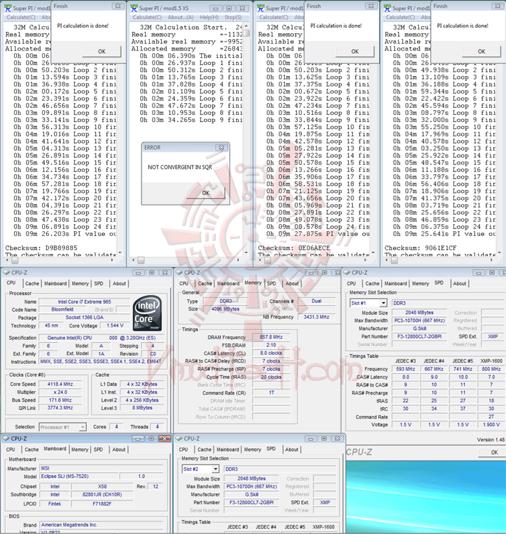
Task: Click the Super PI icon in the second window title bar
Action: tap(134, 8)
